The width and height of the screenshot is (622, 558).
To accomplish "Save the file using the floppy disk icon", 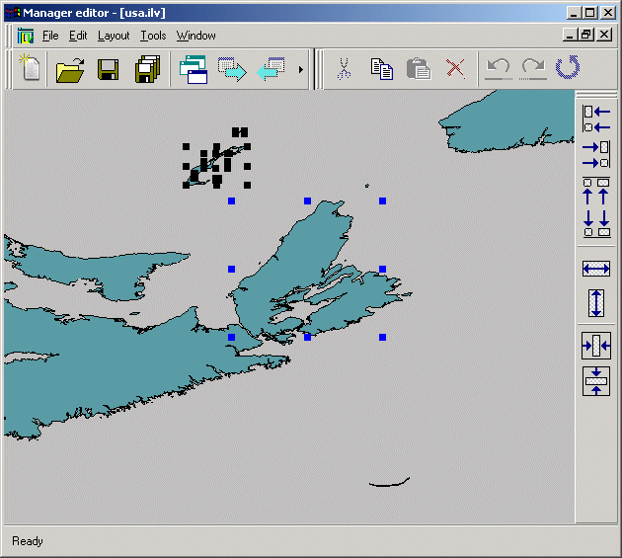I will tap(109, 69).
